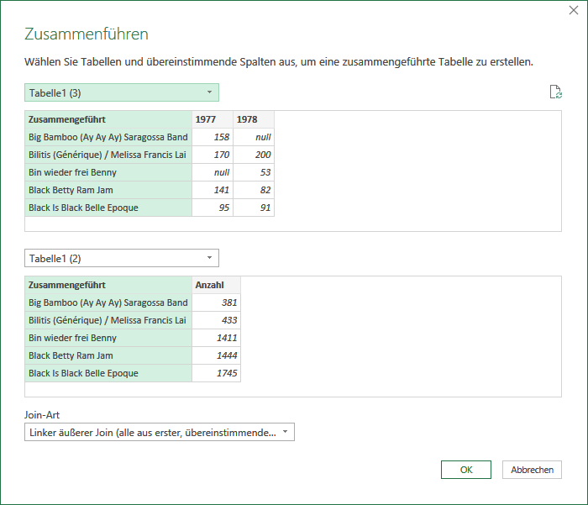588x505 pixels.
Task: Select the Anzahl column header
Action: [x=217, y=285]
